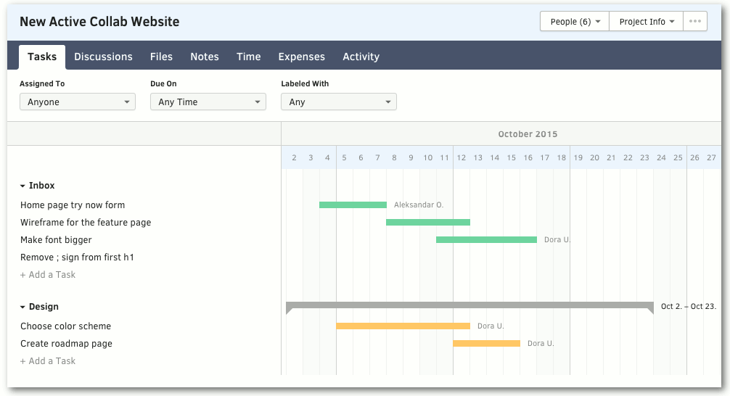Screen dimensions: 730x396
Task: Click Add a Task under Design
Action: [48, 361]
